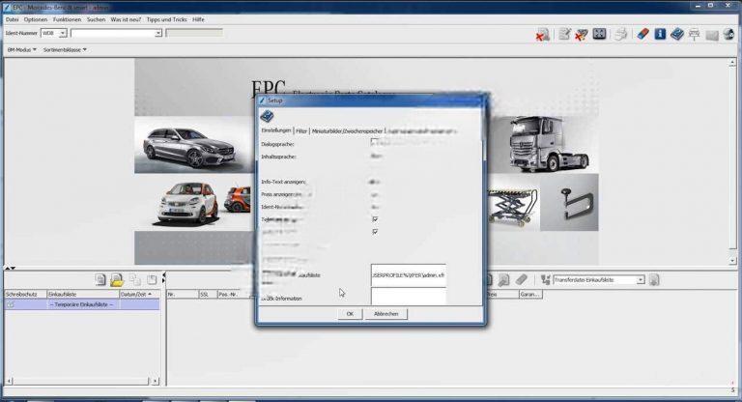
Task: Open the Hilfe menu
Action: pyautogui.click(x=198, y=19)
